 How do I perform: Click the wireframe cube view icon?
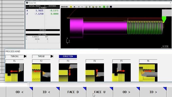96,7
